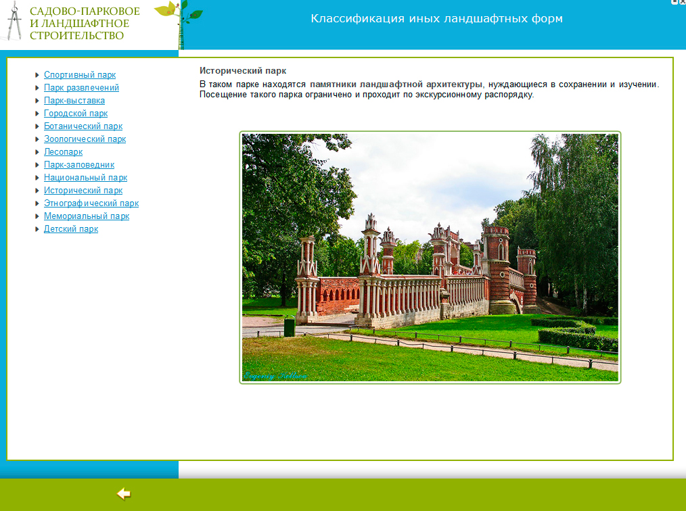Go to Этнографический парк page
Screen dimensions: 686x511
[91, 203]
